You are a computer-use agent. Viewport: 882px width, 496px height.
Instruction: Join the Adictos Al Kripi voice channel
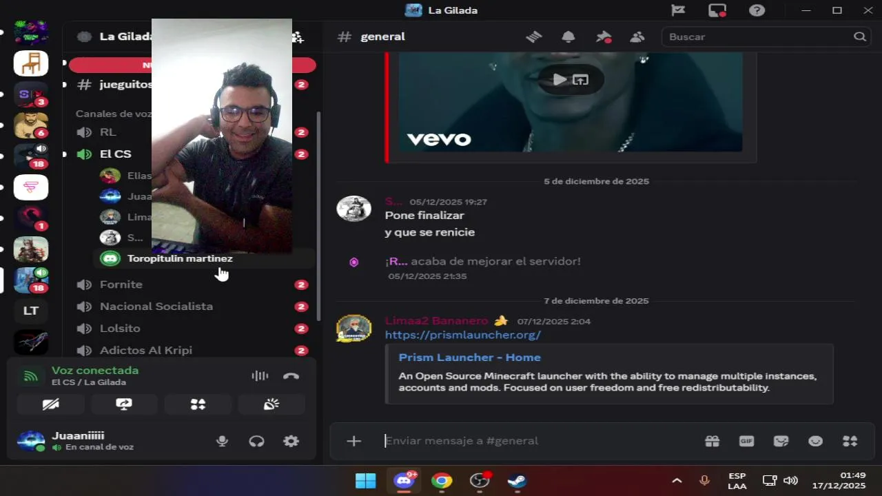click(192, 351)
